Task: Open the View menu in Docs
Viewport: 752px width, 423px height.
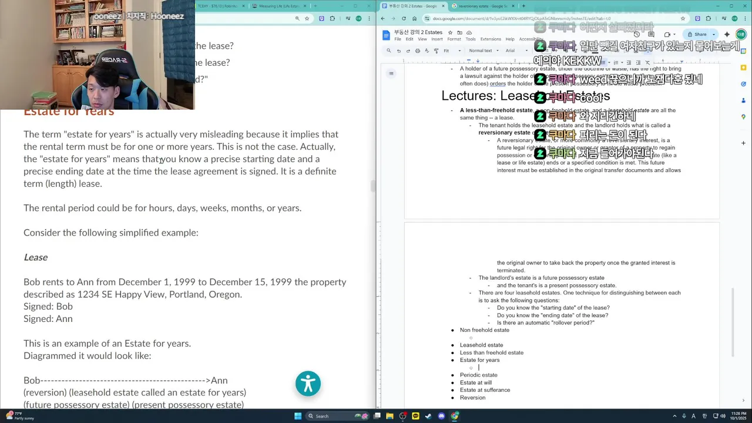Action: pyautogui.click(x=422, y=39)
